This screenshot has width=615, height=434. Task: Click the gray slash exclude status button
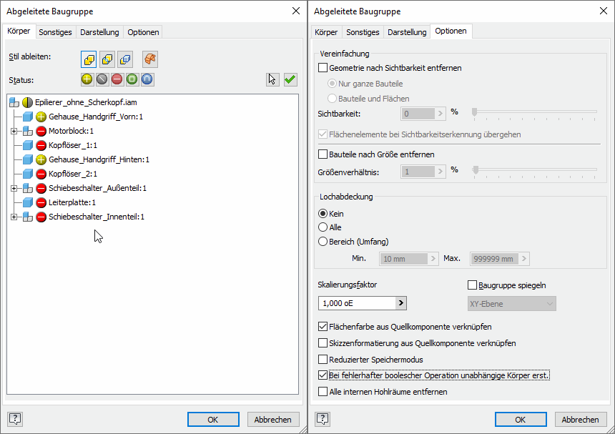[x=102, y=79]
